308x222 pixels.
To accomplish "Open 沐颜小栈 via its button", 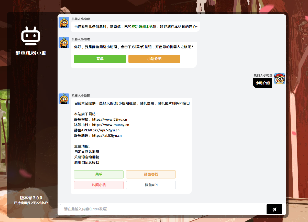I will point(98,185).
